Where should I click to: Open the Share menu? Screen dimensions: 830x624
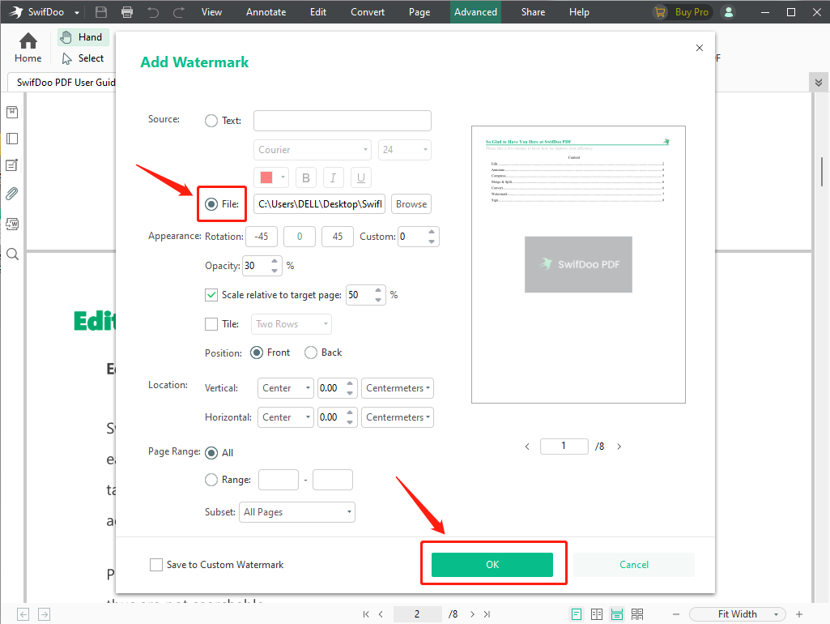pos(533,11)
